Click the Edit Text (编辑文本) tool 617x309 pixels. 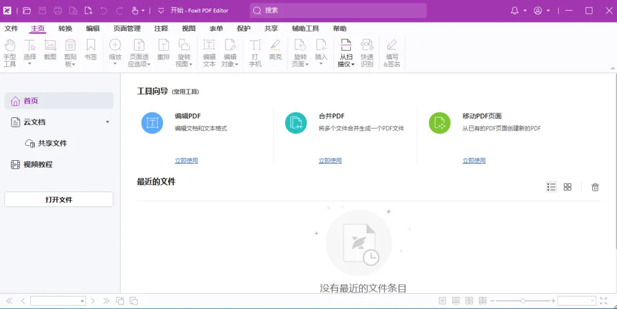coord(209,52)
